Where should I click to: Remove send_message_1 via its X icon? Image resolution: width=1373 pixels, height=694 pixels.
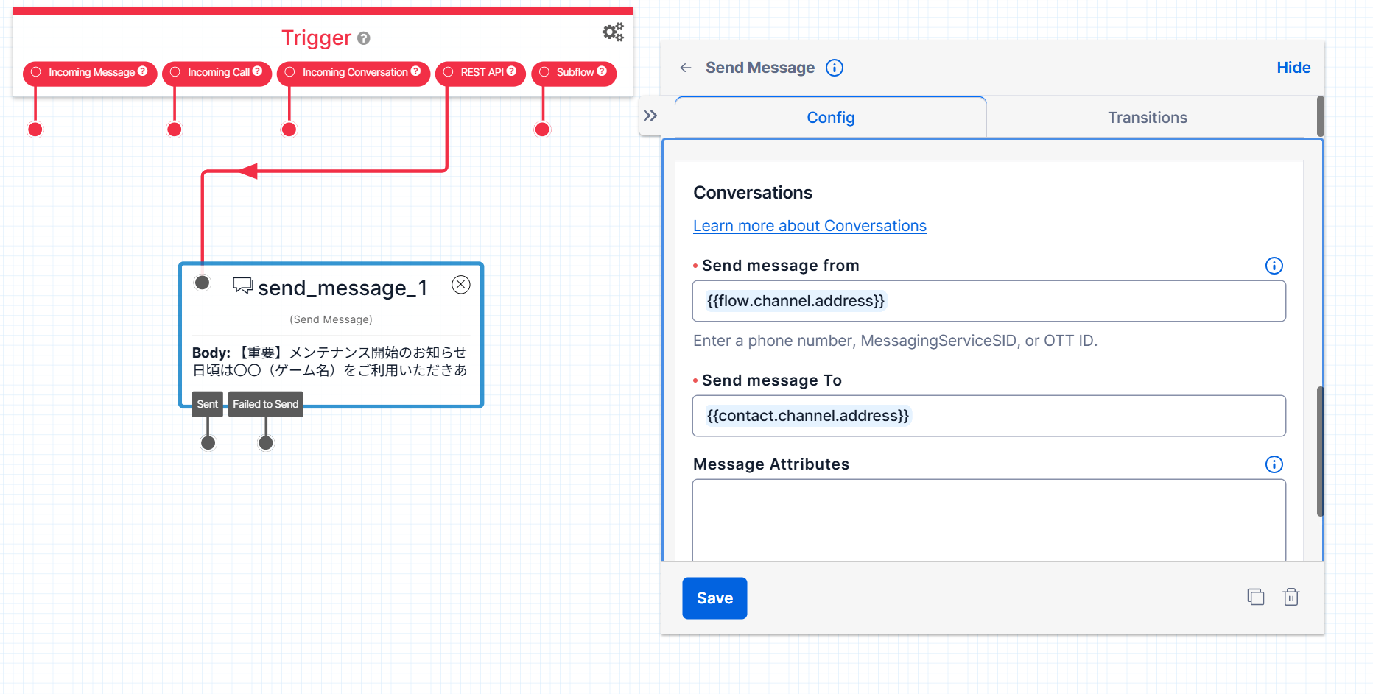tap(460, 284)
